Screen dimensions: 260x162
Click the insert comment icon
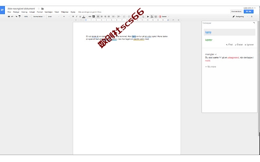(x=93, y=17)
